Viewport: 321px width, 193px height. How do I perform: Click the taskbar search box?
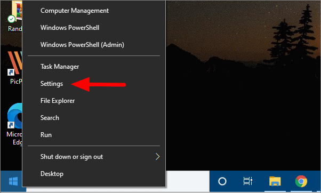pos(187,181)
